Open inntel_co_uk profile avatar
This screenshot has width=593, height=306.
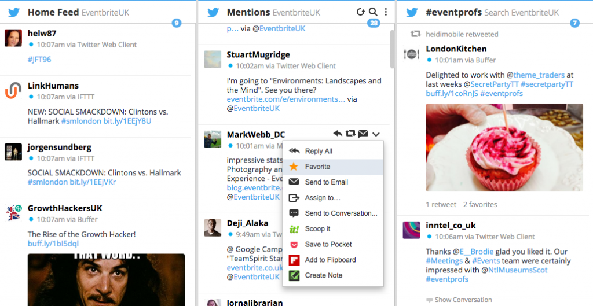(412, 230)
